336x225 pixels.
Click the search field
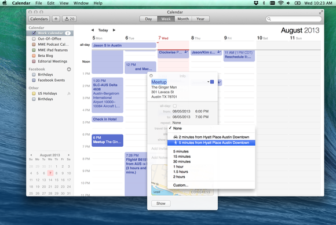[294, 19]
